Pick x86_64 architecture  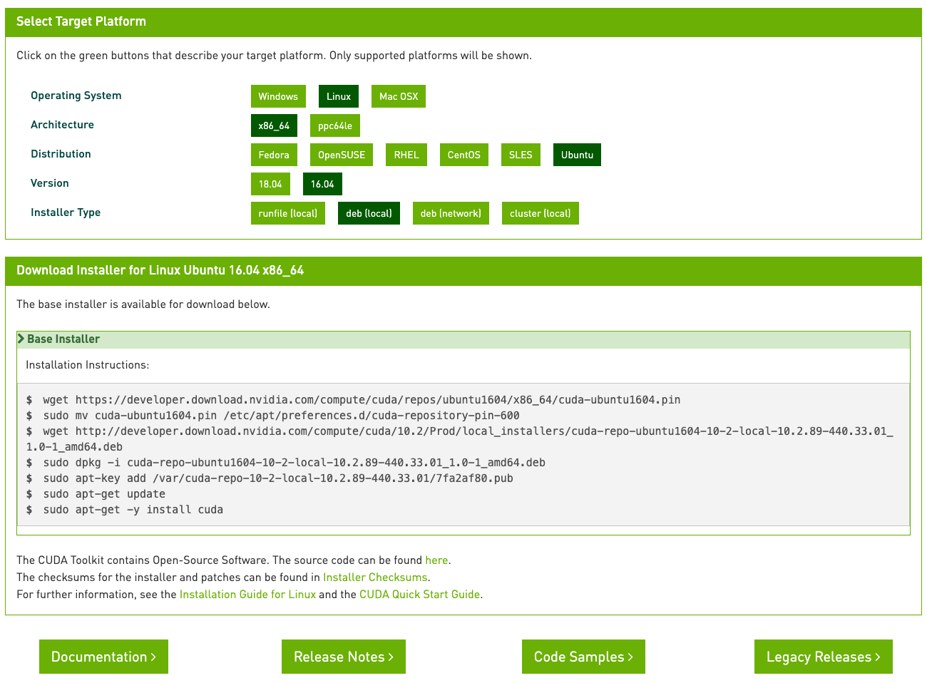tap(274, 125)
